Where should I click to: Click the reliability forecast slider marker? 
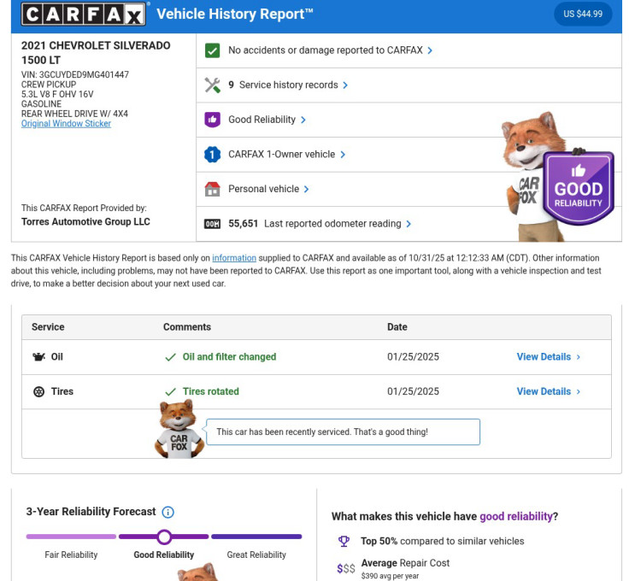164,537
